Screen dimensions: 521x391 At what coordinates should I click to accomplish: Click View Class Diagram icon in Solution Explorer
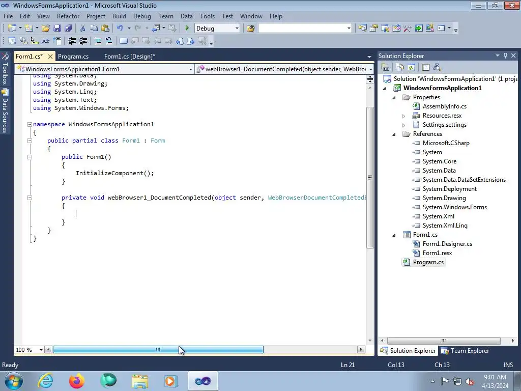tap(437, 68)
